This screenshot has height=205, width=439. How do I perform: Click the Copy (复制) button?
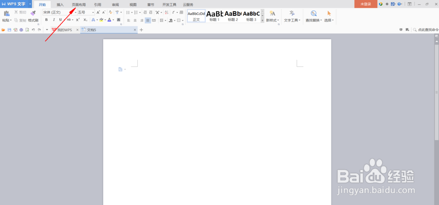[x=20, y=20]
